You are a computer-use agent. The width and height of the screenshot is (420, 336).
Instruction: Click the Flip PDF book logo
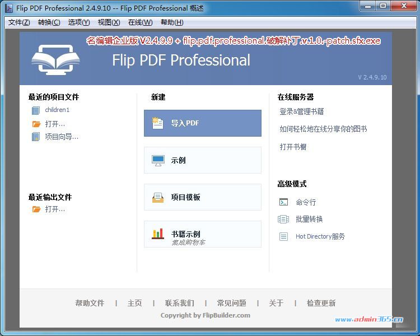tap(55, 60)
